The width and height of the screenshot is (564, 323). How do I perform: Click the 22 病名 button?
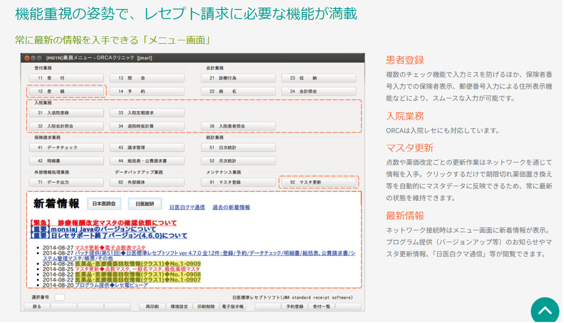pos(238,91)
